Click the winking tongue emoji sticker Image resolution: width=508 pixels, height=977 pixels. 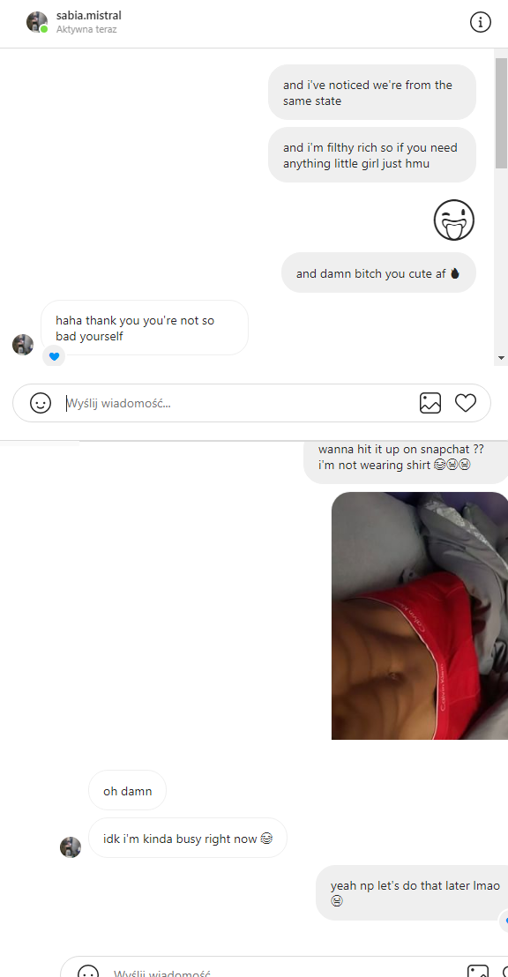click(x=454, y=220)
